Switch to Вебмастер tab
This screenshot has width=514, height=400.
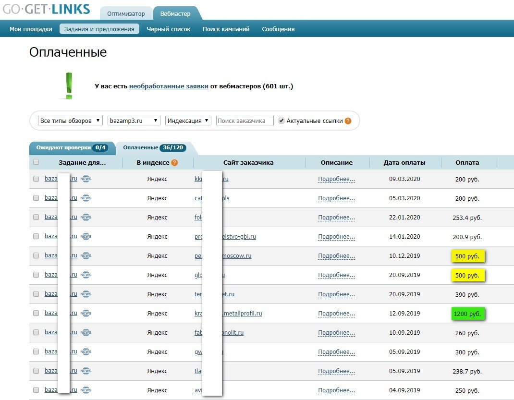tap(175, 14)
